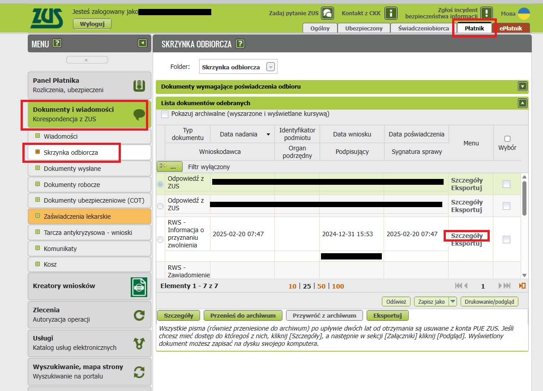Open the Zapisz jako dropdown arrow
This screenshot has width=543, height=391.
coord(453,302)
